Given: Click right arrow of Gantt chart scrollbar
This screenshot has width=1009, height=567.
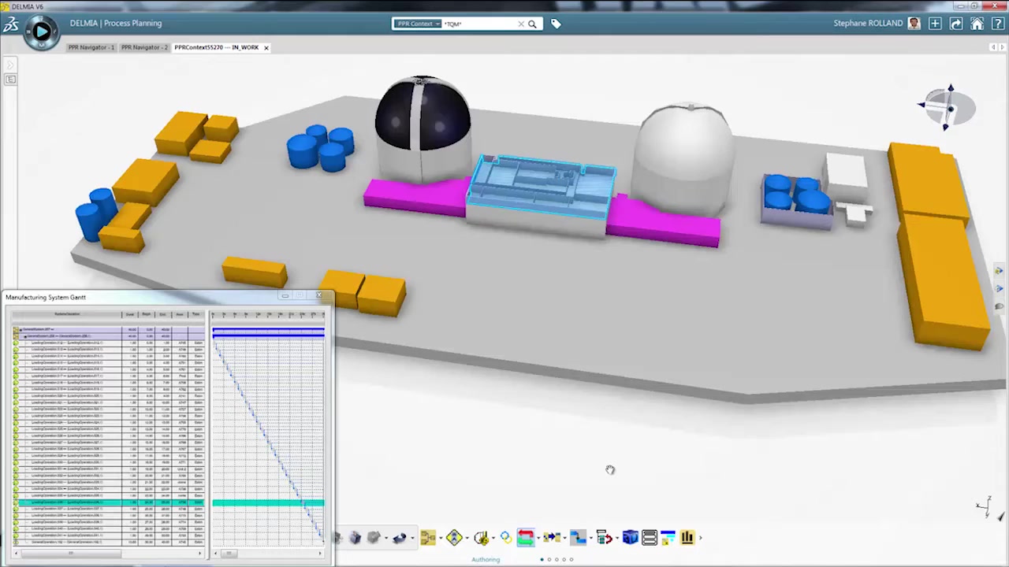Looking at the screenshot, I should point(320,554).
